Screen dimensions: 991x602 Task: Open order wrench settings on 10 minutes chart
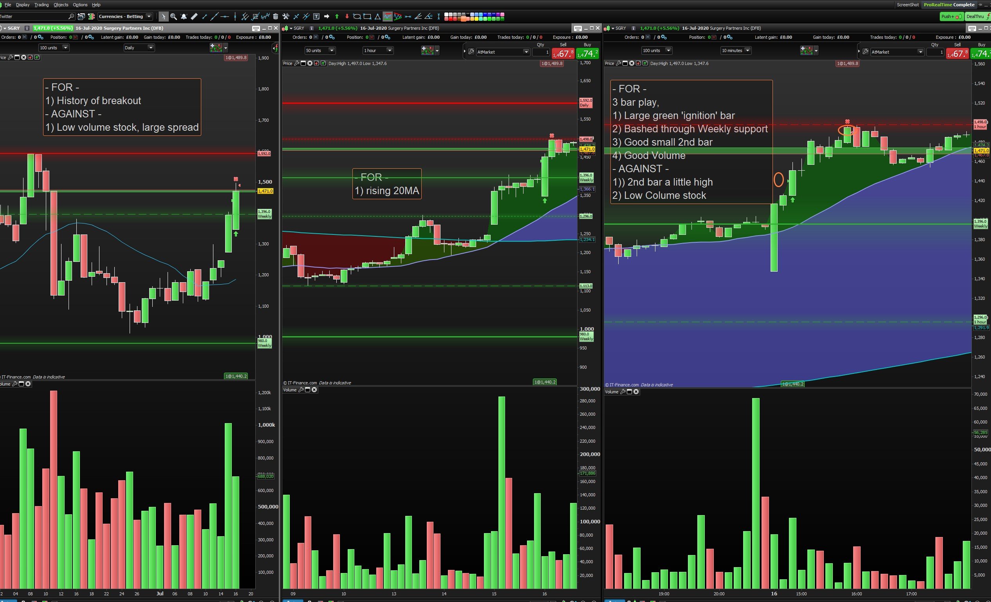(x=866, y=52)
